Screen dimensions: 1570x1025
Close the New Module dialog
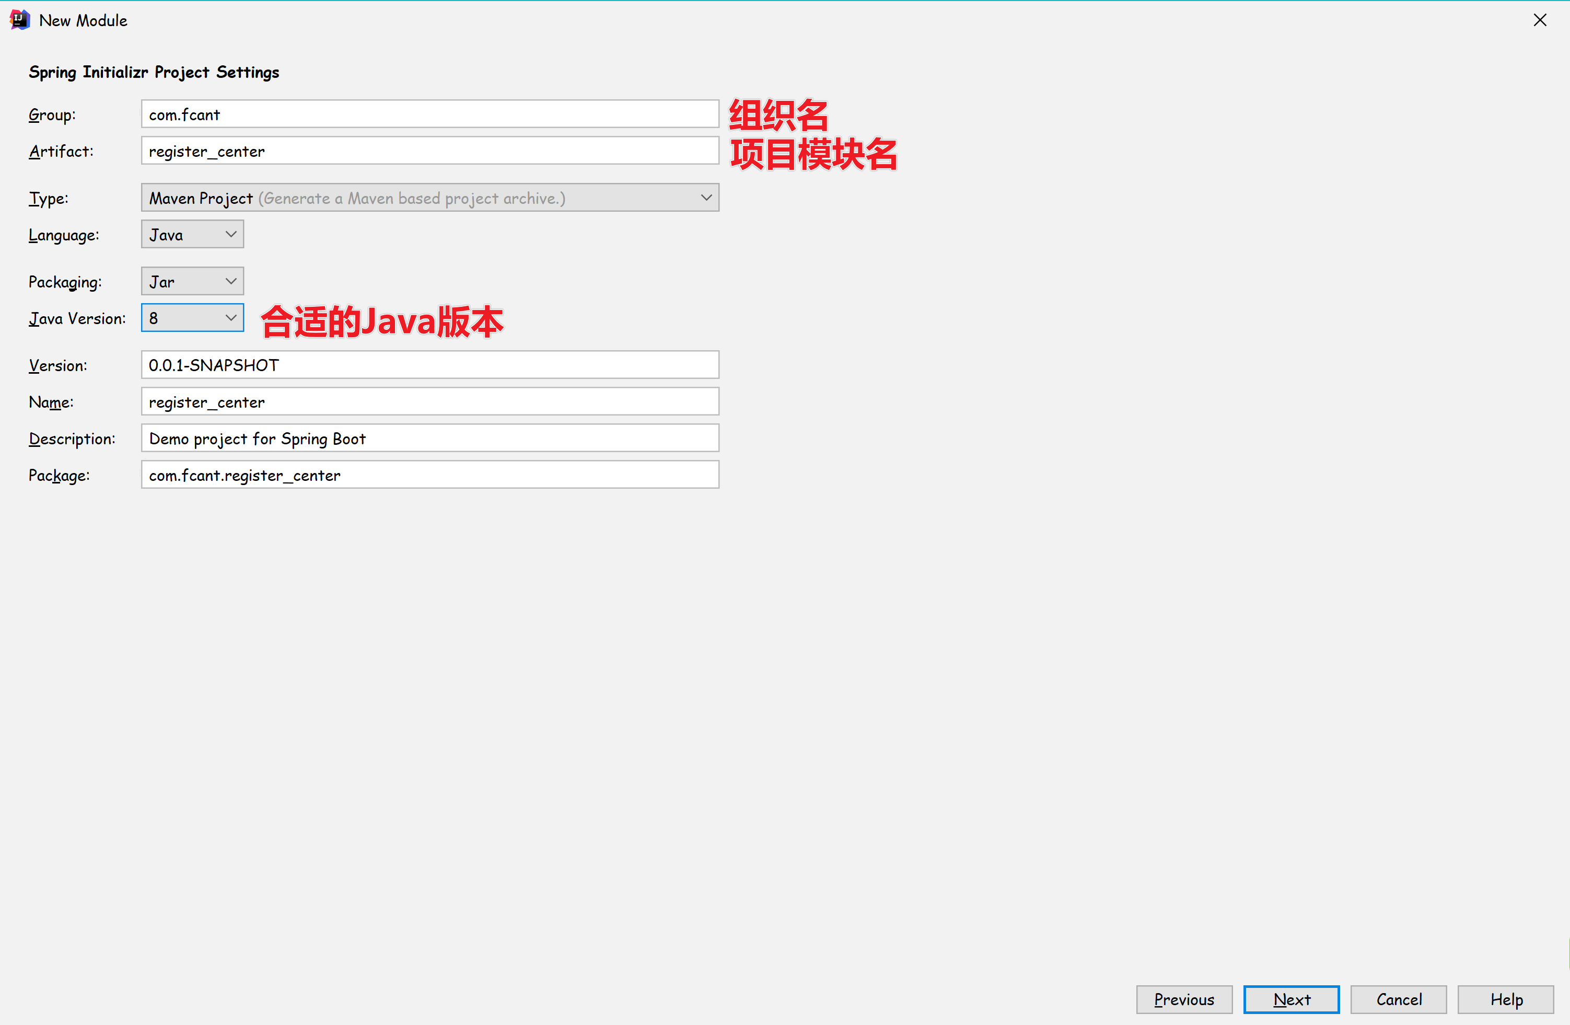pyautogui.click(x=1539, y=20)
